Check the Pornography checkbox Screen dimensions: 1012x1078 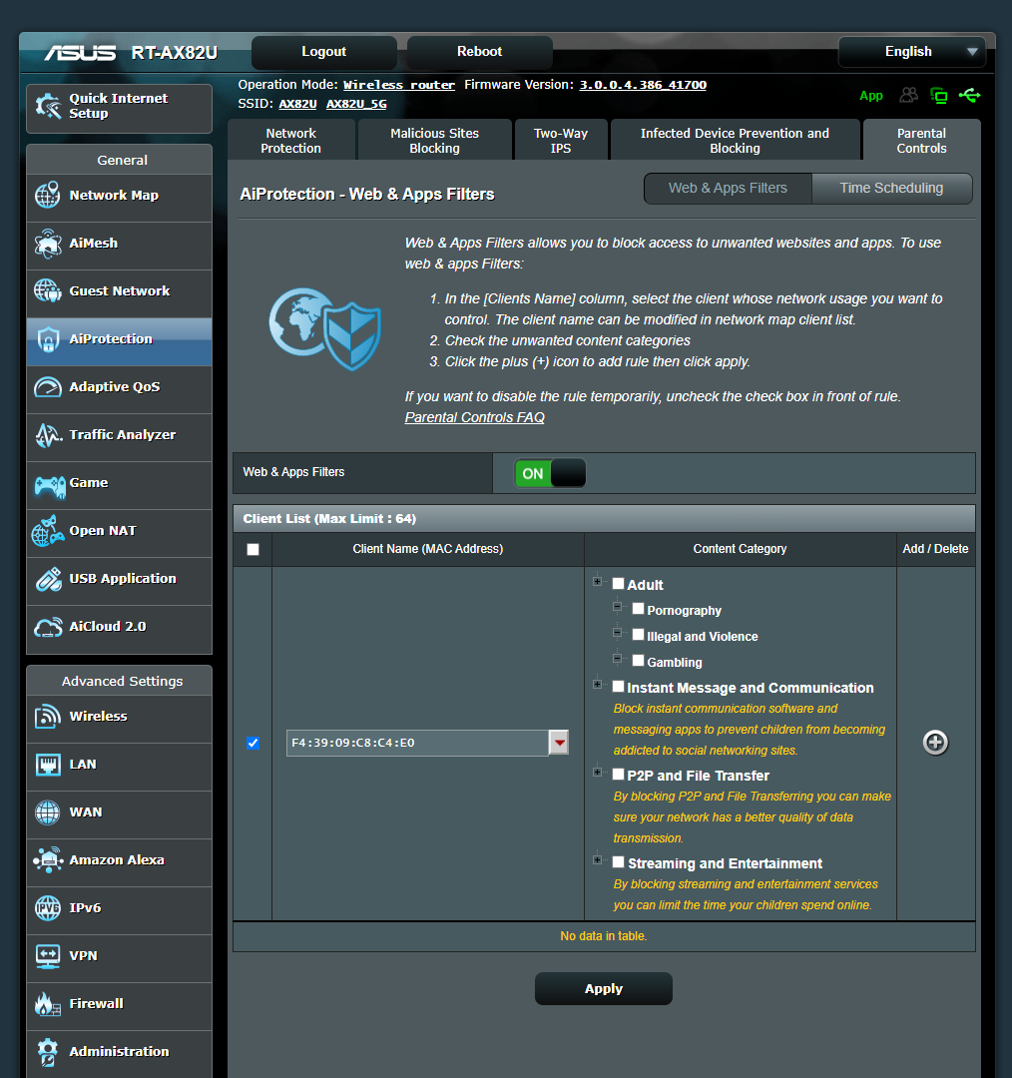pos(638,609)
